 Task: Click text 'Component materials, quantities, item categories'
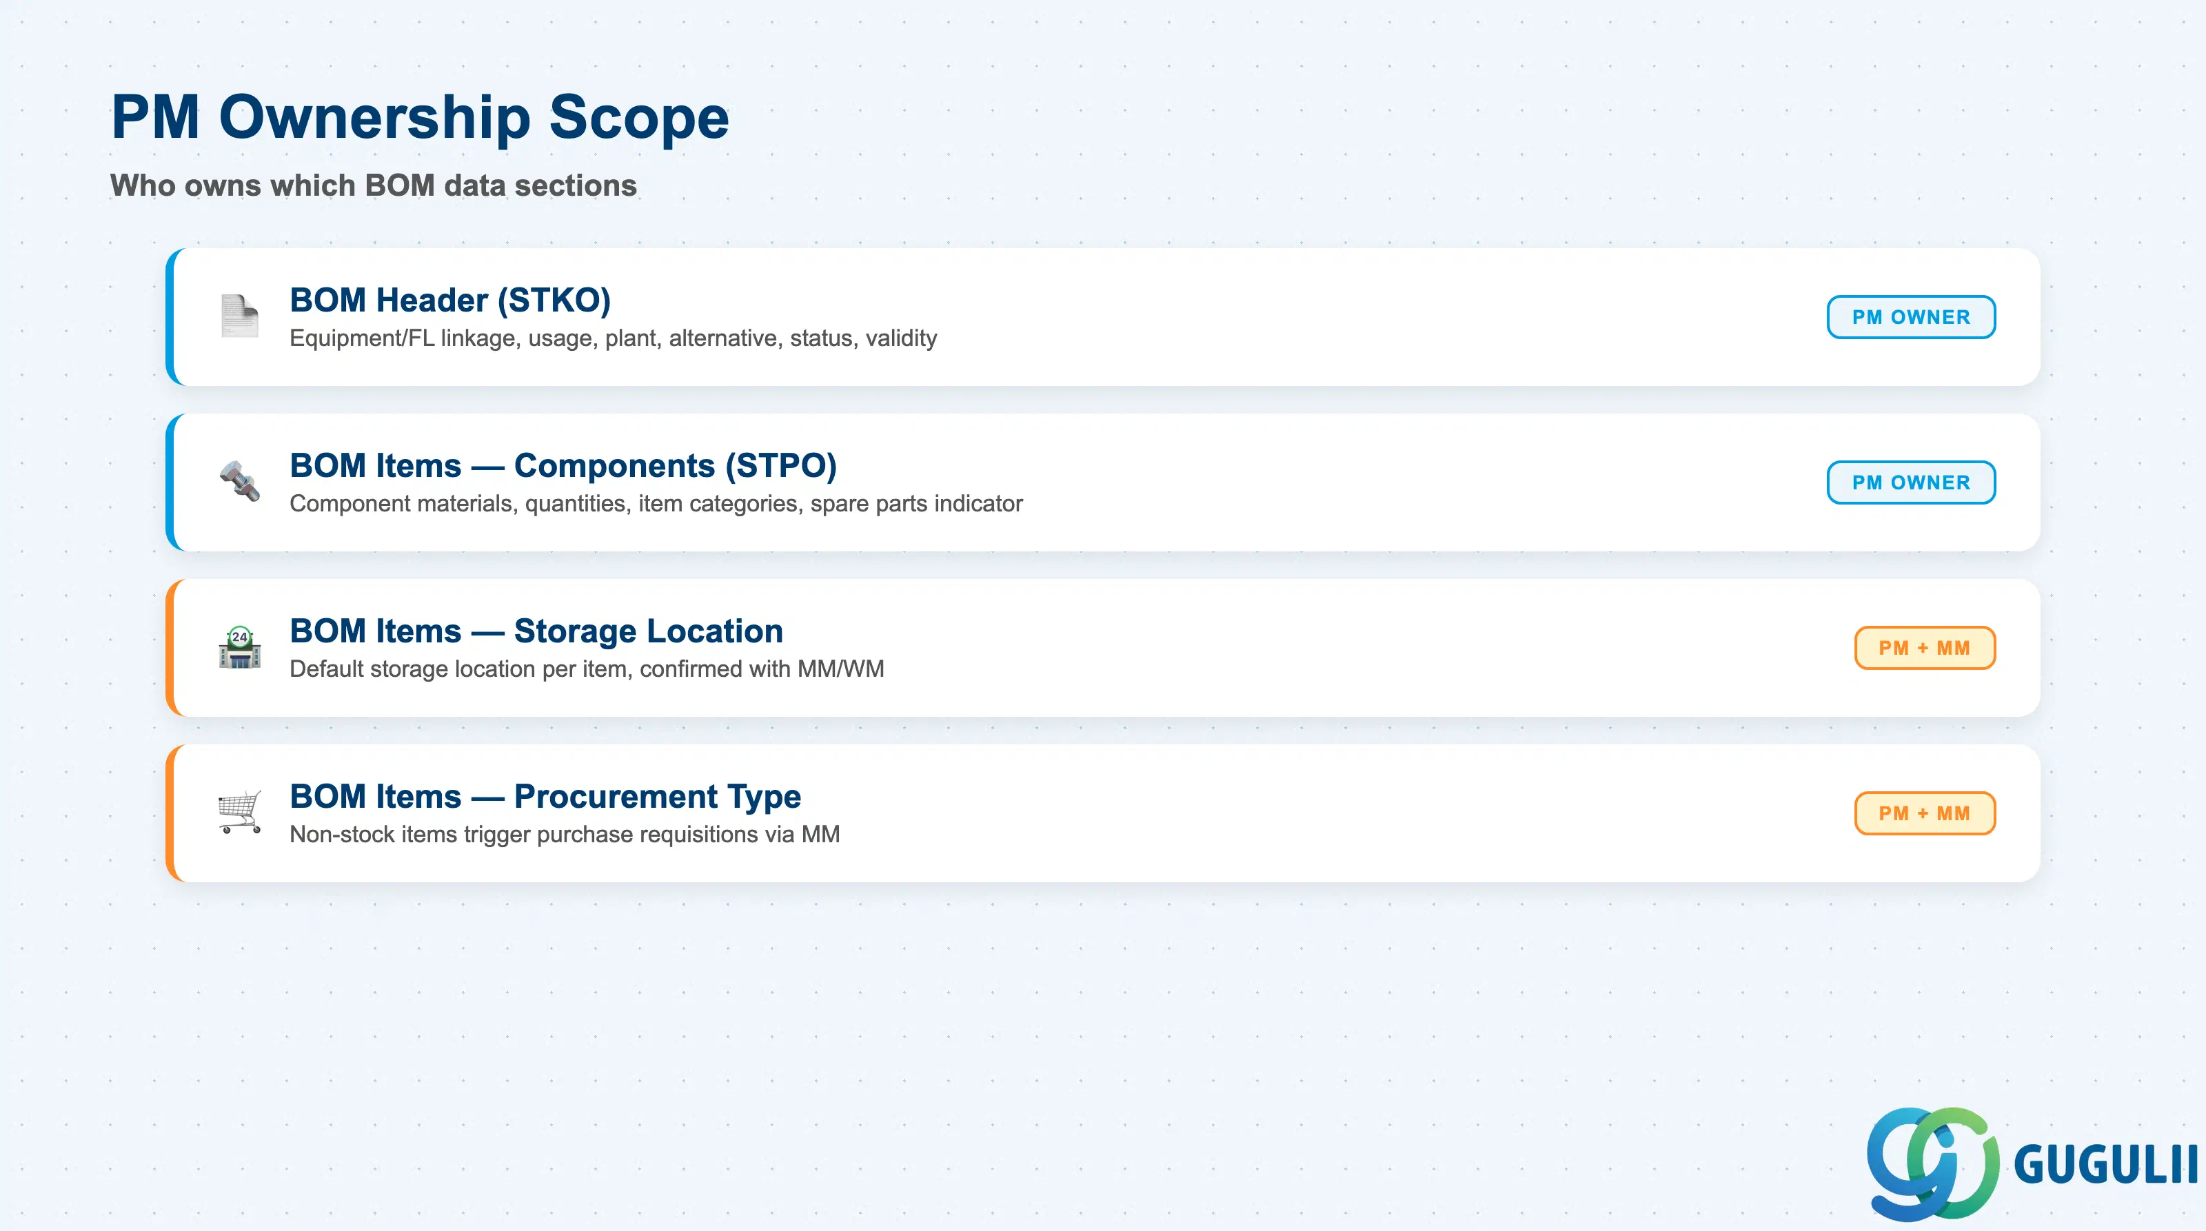[544, 503]
